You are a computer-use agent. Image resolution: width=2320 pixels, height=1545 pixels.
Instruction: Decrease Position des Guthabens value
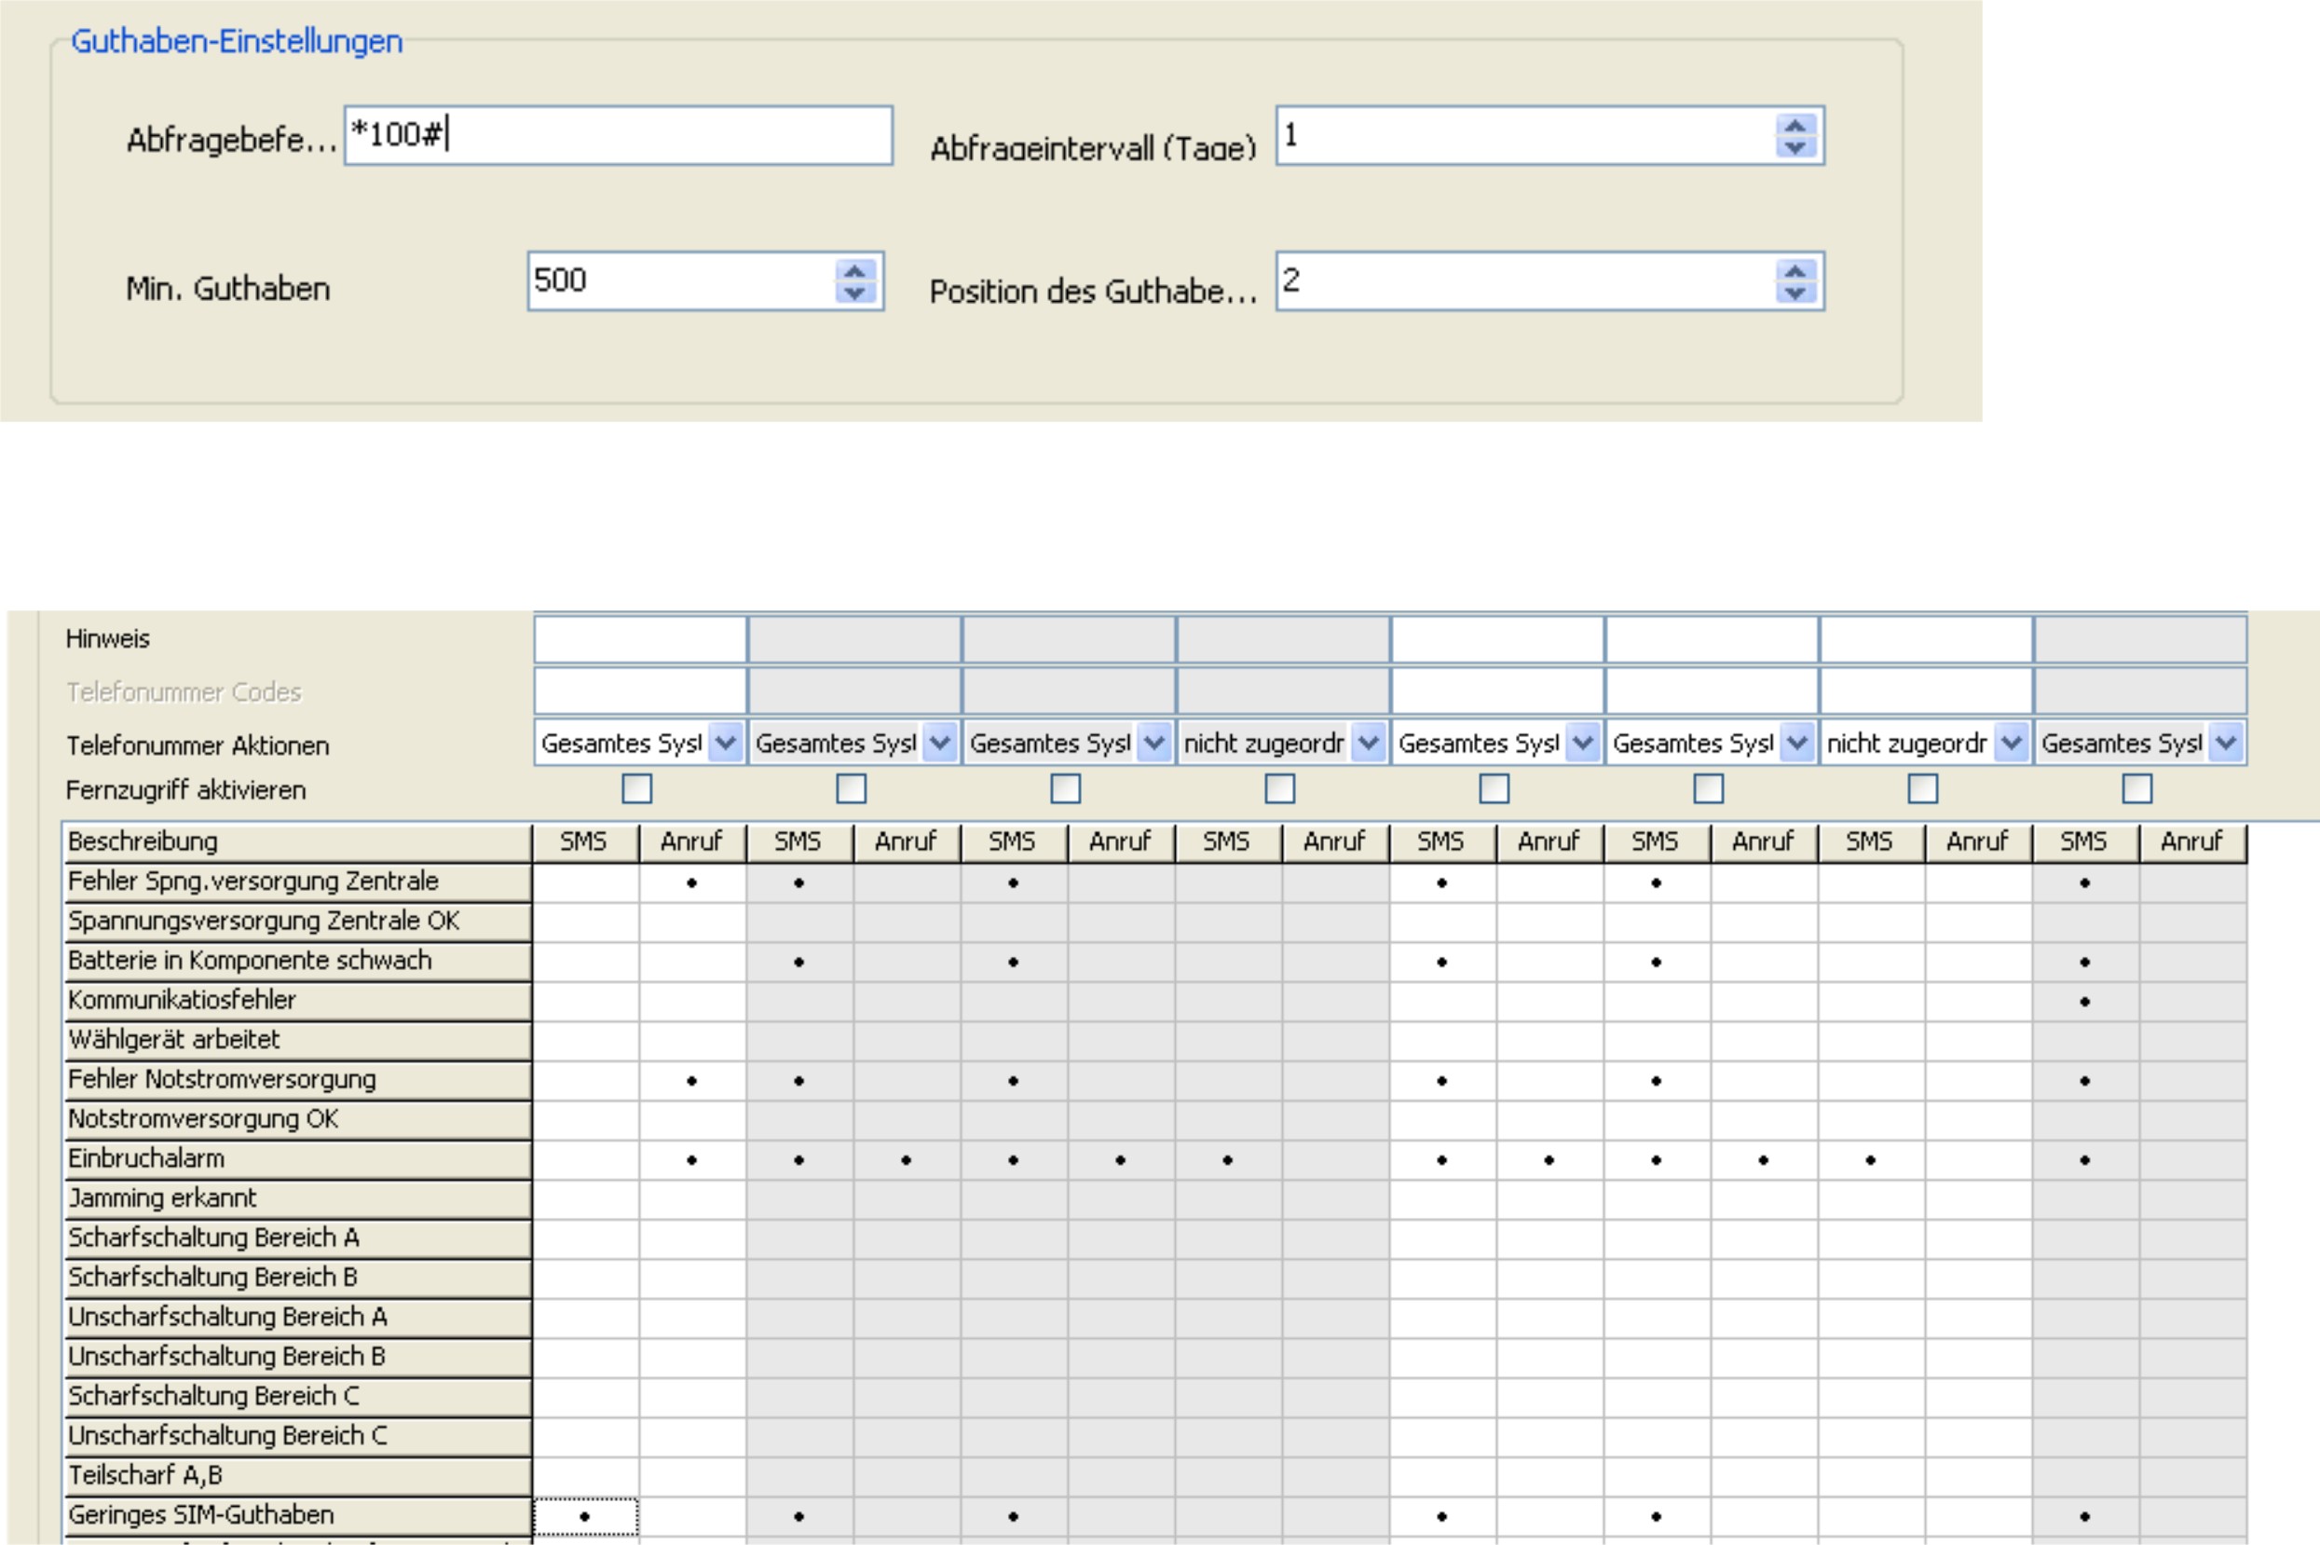[x=1795, y=293]
